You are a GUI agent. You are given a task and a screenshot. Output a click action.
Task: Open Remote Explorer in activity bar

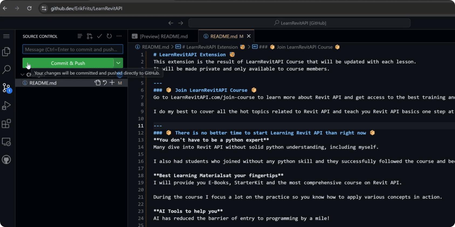click(x=6, y=142)
